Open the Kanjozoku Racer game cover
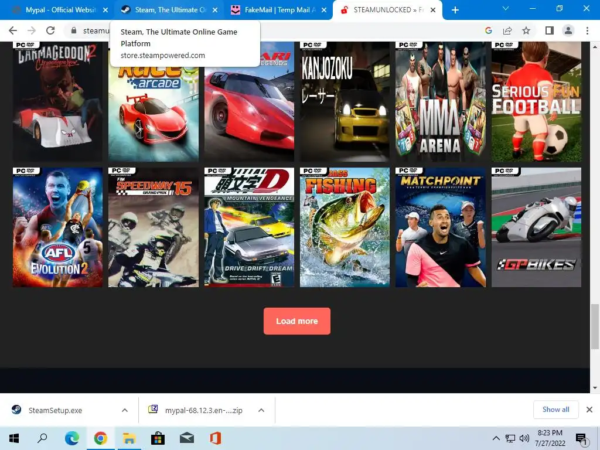The width and height of the screenshot is (600, 450). [x=345, y=101]
